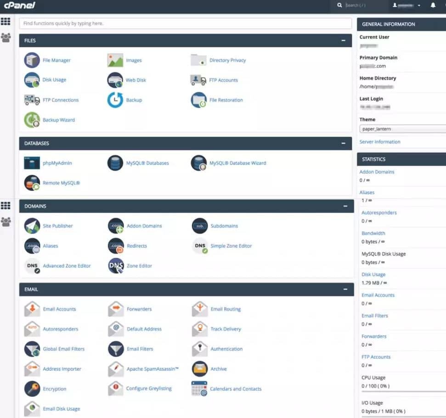Image resolution: width=446 pixels, height=418 pixels.
Task: Open the Images tool icon
Action: (x=115, y=60)
